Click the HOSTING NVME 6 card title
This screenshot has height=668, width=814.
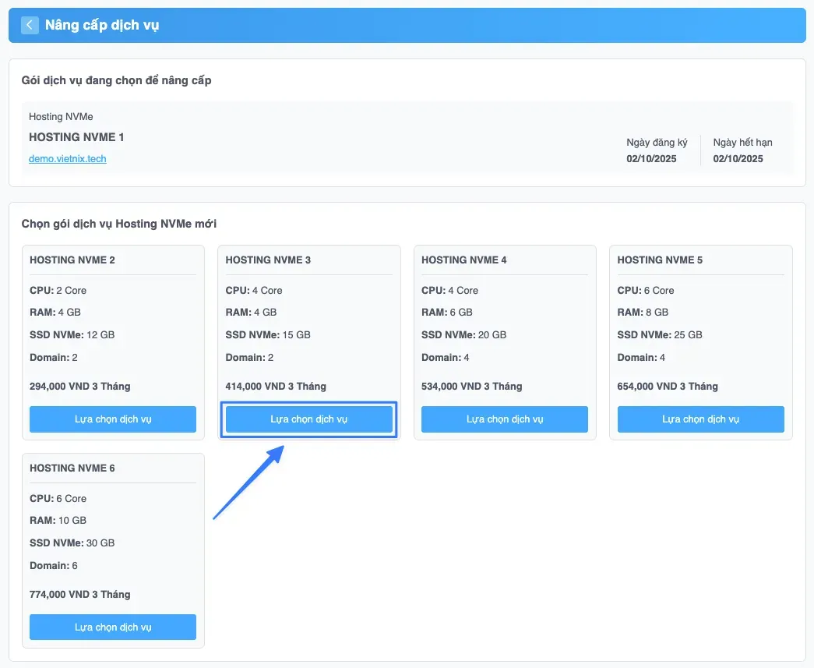pyautogui.click(x=72, y=468)
